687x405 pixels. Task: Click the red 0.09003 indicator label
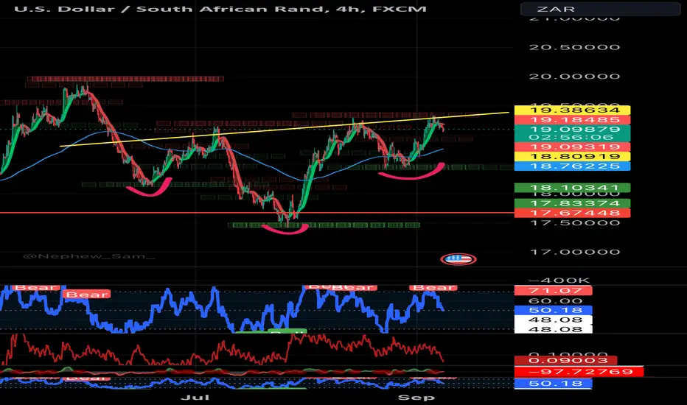(x=565, y=360)
